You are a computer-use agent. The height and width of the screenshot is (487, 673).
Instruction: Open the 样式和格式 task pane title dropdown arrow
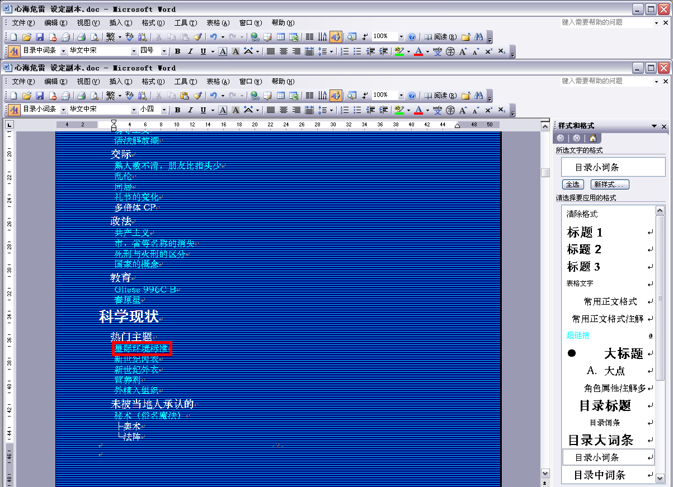tap(654, 126)
